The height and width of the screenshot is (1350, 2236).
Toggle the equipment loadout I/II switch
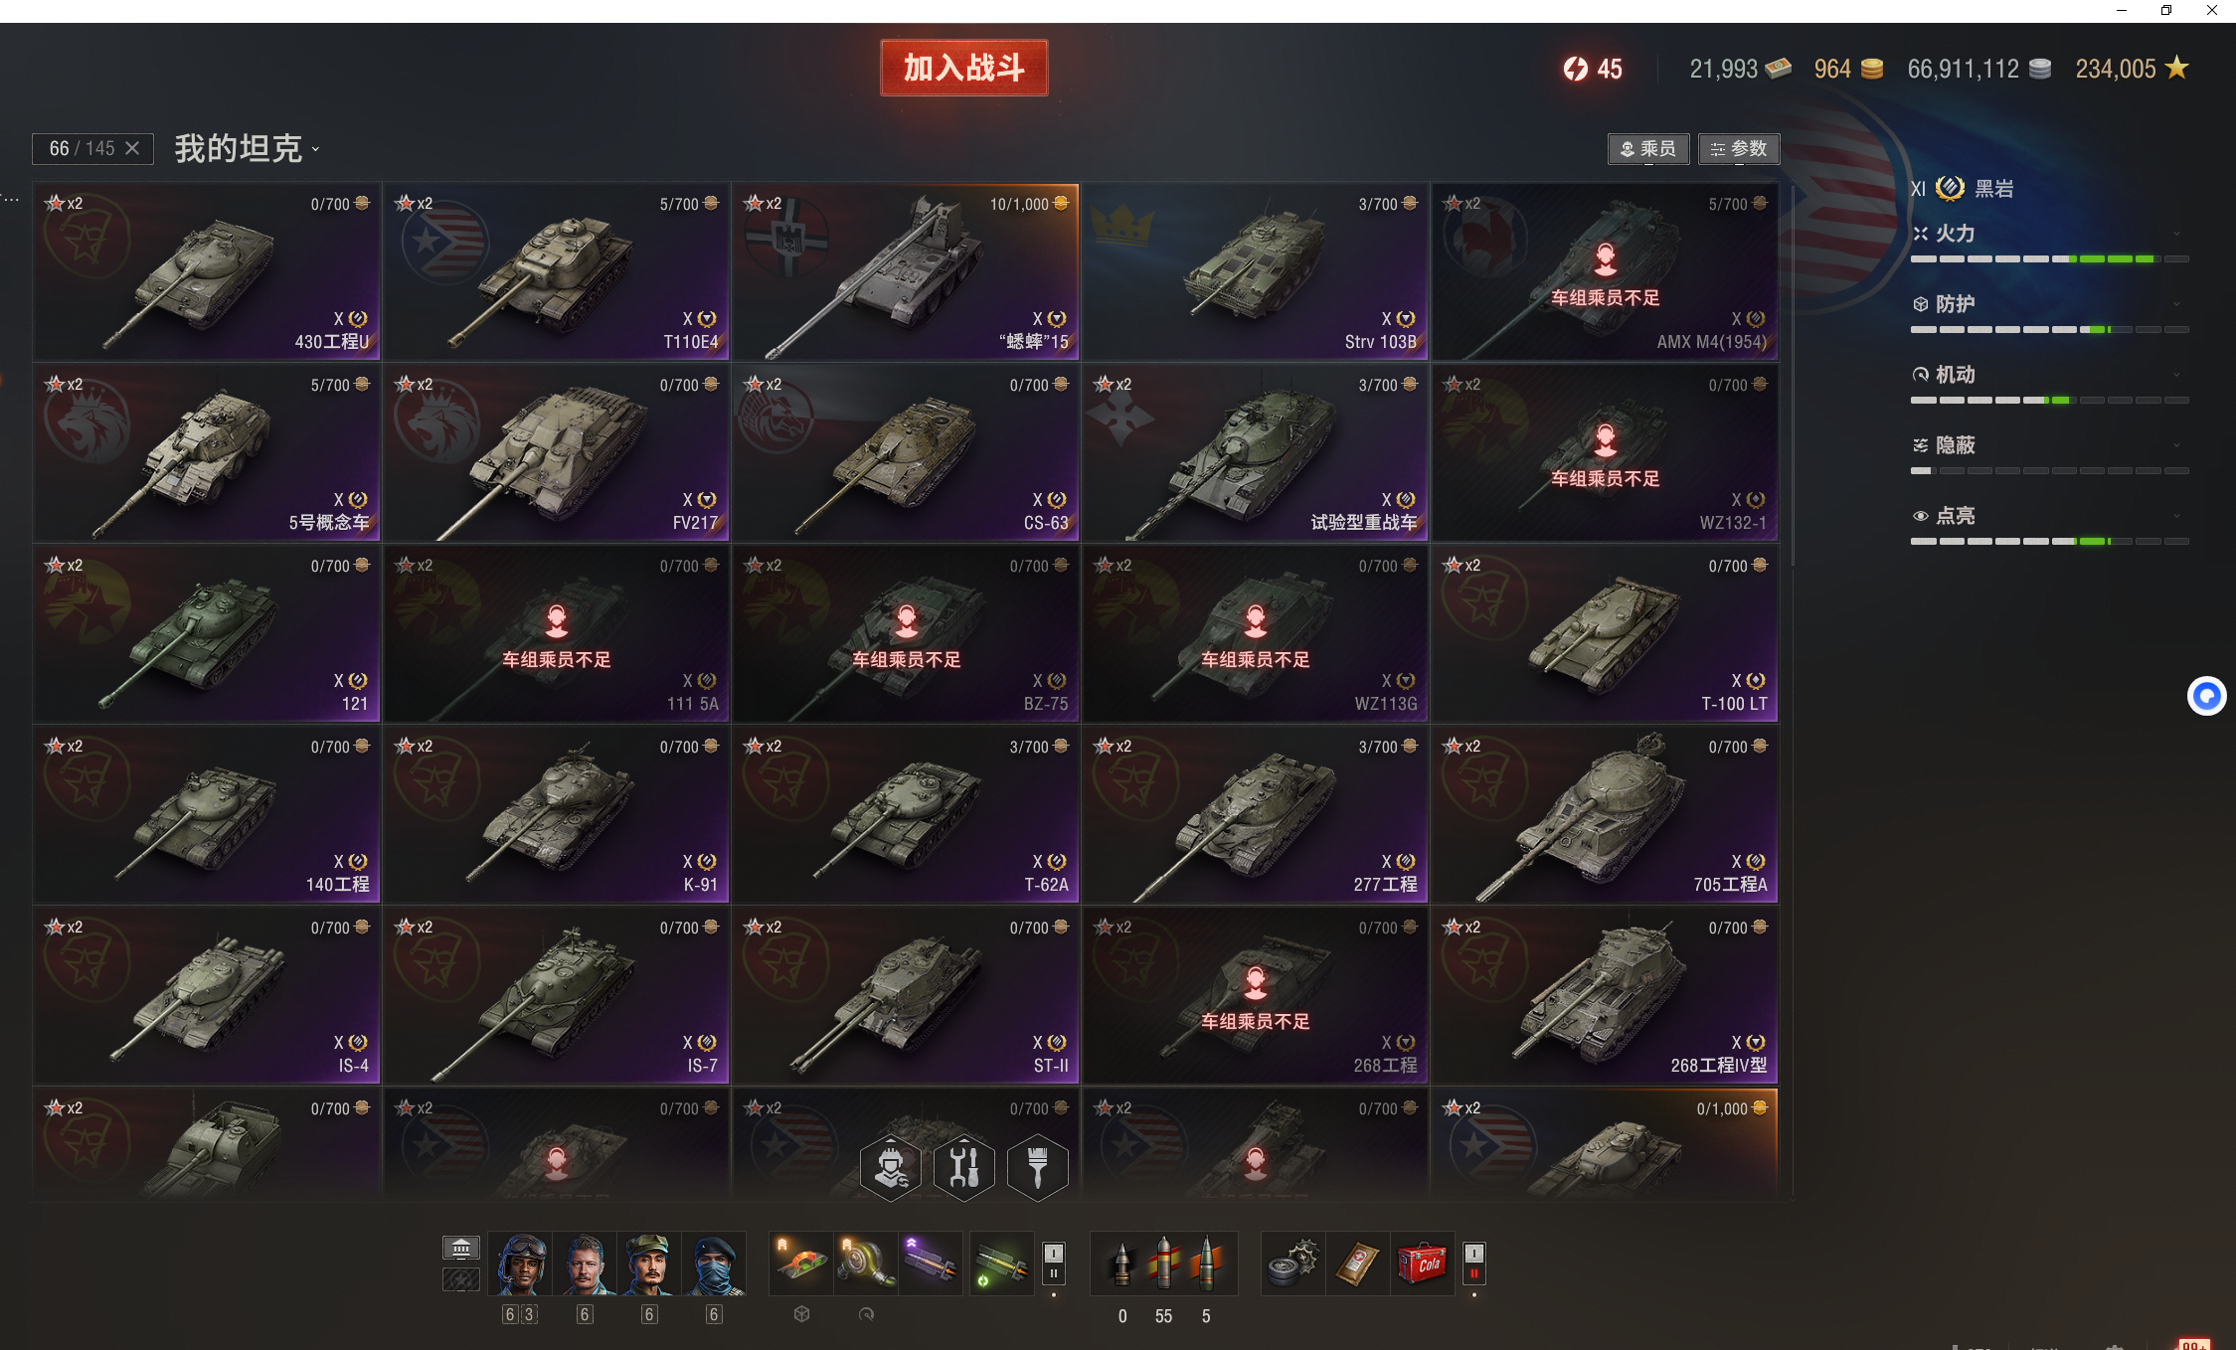click(1054, 1264)
